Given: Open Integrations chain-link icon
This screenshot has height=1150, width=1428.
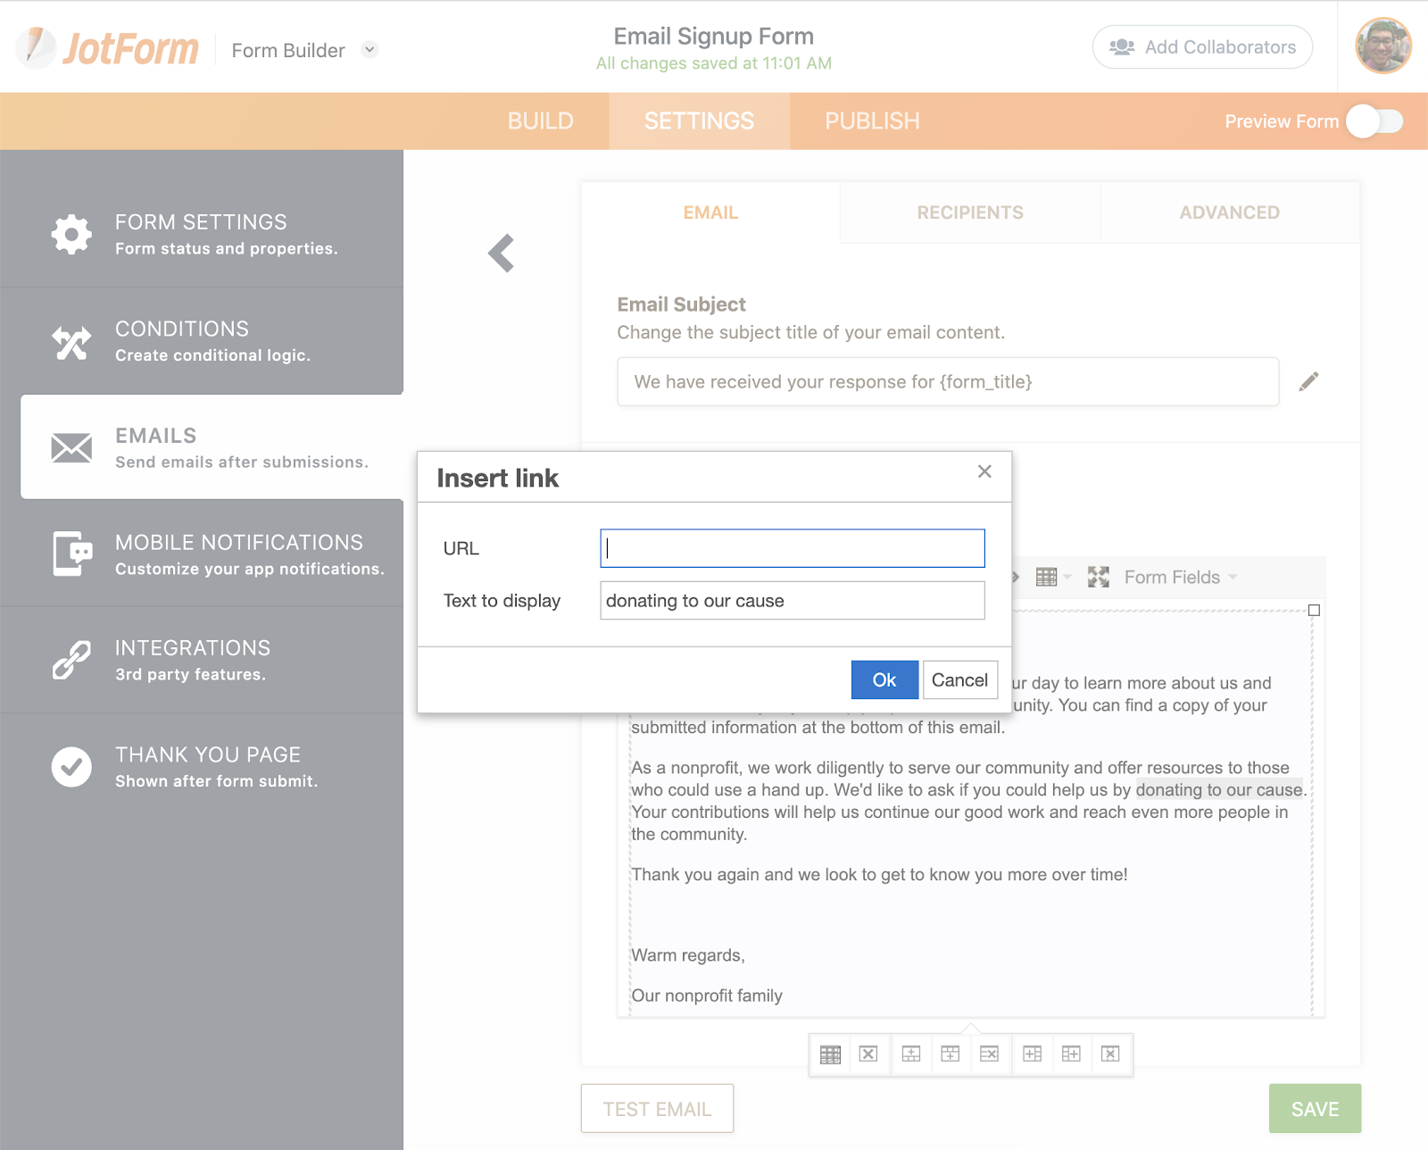Looking at the screenshot, I should (x=71, y=660).
